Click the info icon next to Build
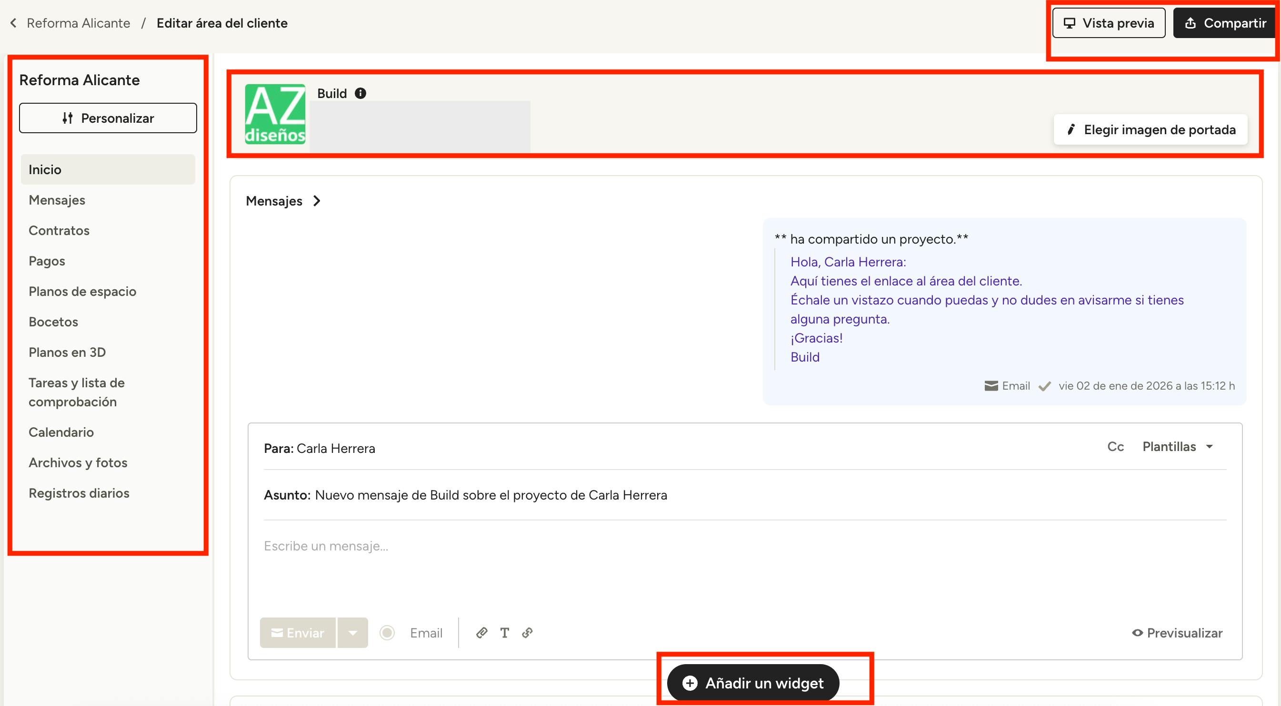This screenshot has height=706, width=1281. pos(360,93)
